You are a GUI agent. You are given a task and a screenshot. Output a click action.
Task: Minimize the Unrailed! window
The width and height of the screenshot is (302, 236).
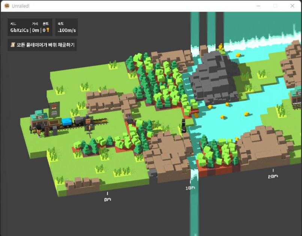[x=258, y=6]
